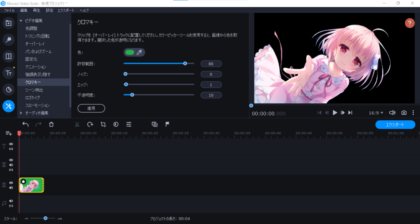The height and width of the screenshot is (224, 420).
Task: Select 色調整 in the tools list
Action: click(x=31, y=28)
